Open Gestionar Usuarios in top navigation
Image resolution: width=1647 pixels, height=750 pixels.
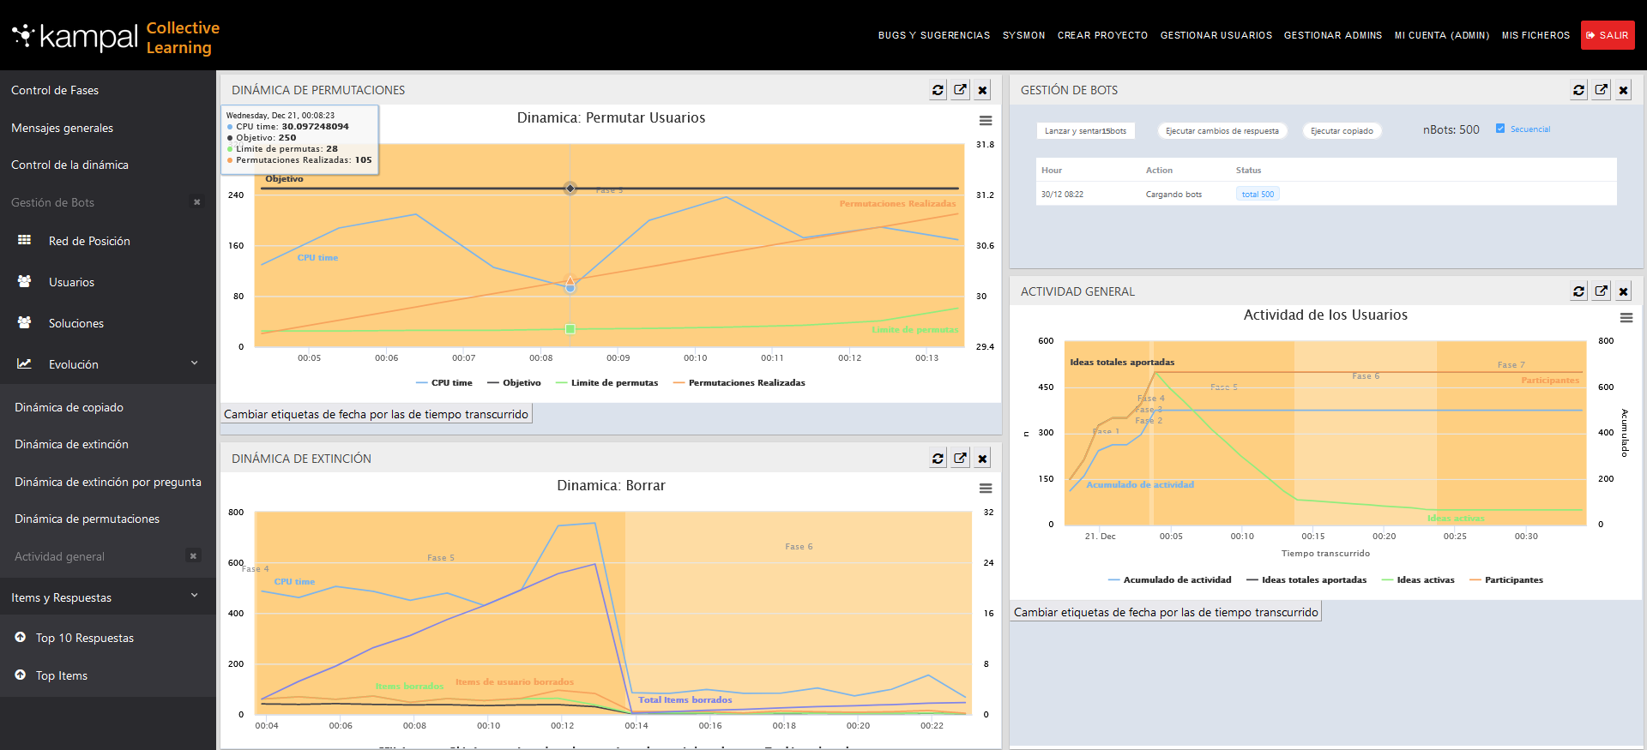coord(1216,35)
